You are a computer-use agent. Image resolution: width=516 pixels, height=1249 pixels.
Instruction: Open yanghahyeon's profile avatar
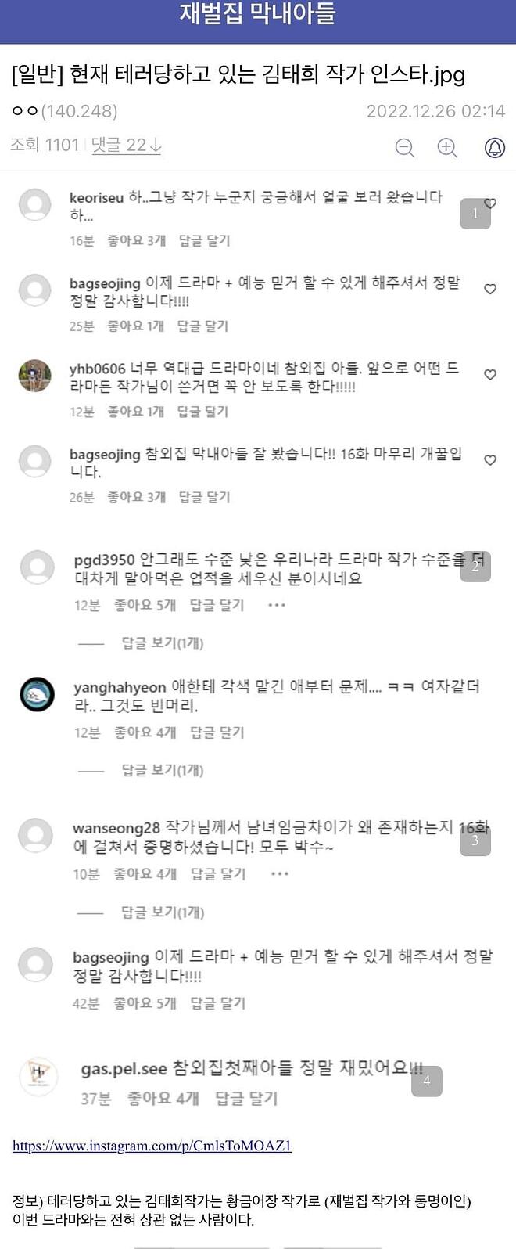pos(37,694)
